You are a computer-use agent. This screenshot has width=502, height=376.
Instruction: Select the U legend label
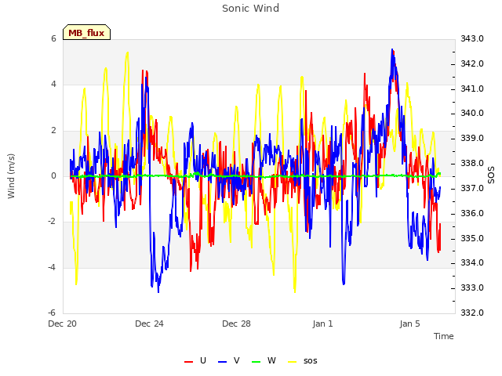tap(203, 360)
